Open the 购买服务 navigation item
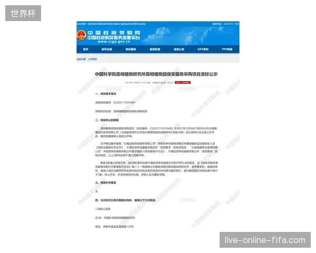Screen dimensions: 316x253 pyautogui.click(x=131, y=49)
